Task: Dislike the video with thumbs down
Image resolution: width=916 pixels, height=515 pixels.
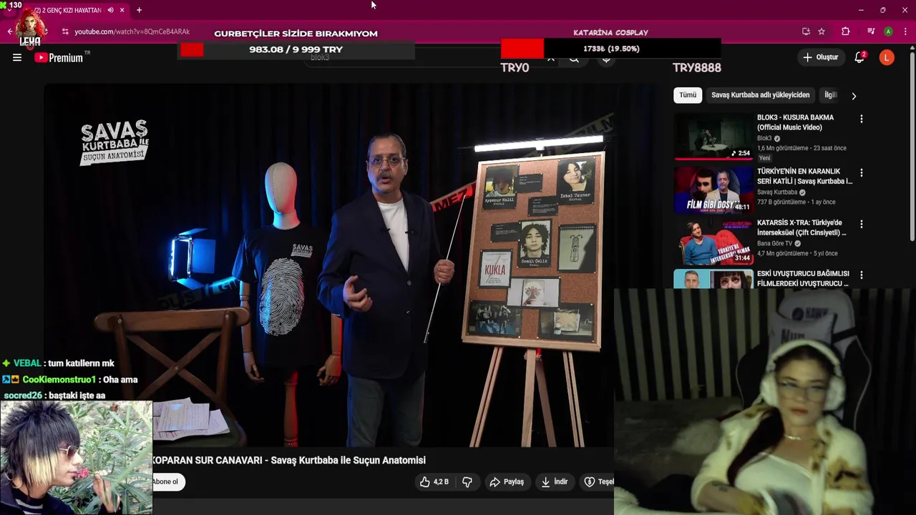Action: (x=467, y=482)
